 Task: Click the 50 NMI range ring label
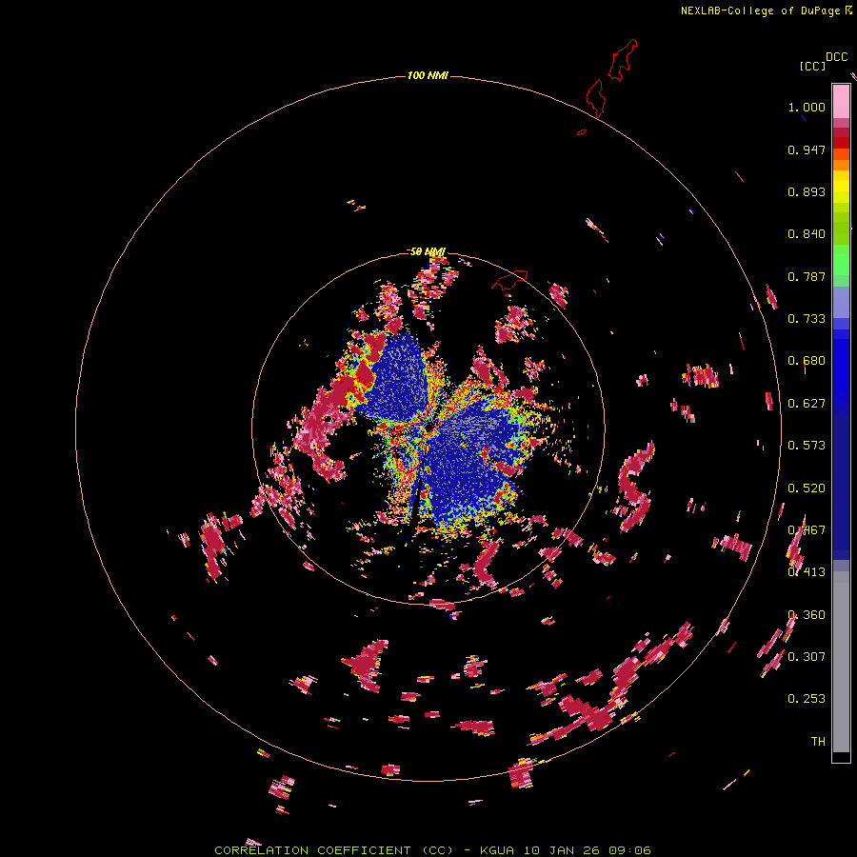(x=428, y=252)
